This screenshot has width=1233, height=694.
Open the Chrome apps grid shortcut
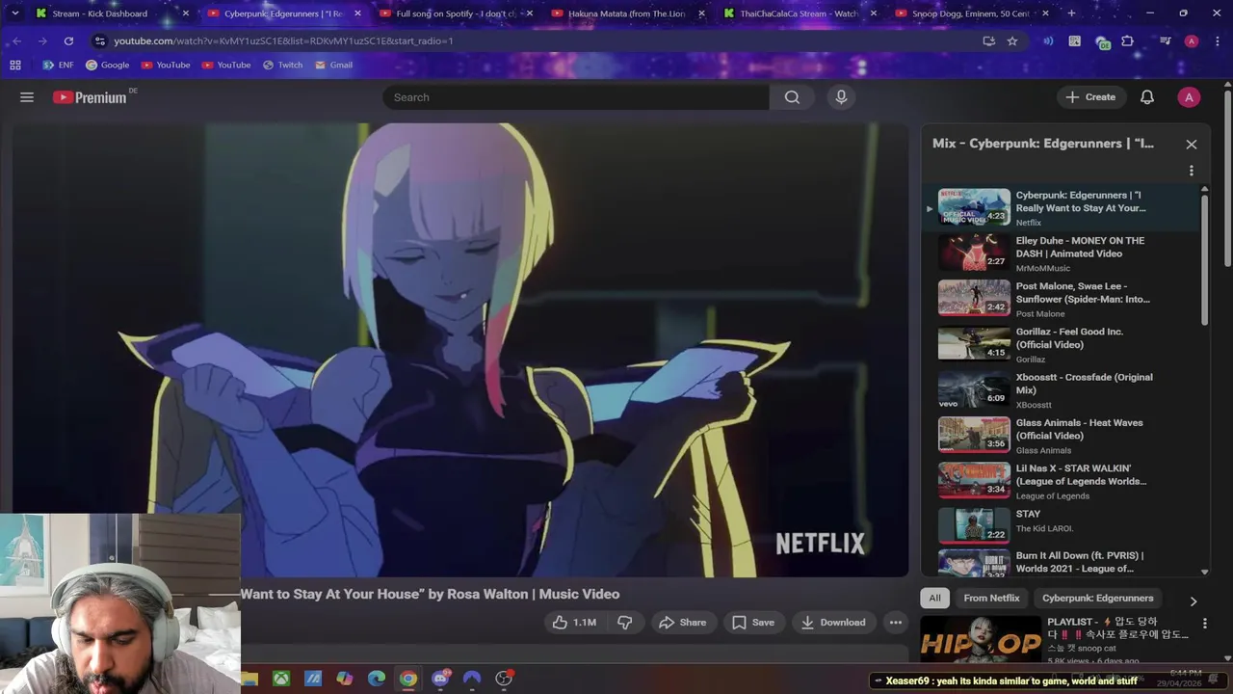[14, 66]
